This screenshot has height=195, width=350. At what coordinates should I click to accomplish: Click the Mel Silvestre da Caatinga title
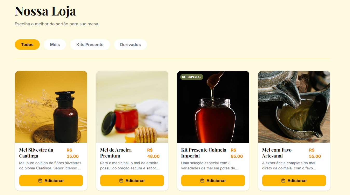tap(36, 153)
